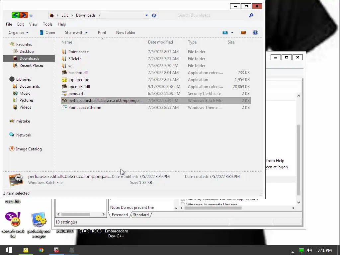Open the view options dropdown arrow
This screenshot has width=340, height=255.
coord(232,33)
